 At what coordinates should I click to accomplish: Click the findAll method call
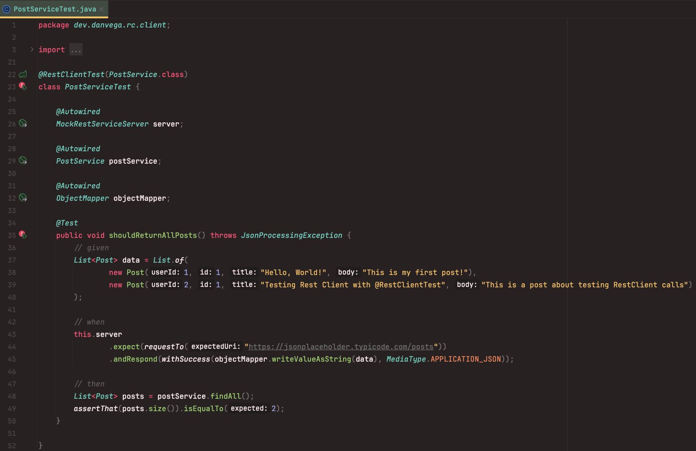226,396
